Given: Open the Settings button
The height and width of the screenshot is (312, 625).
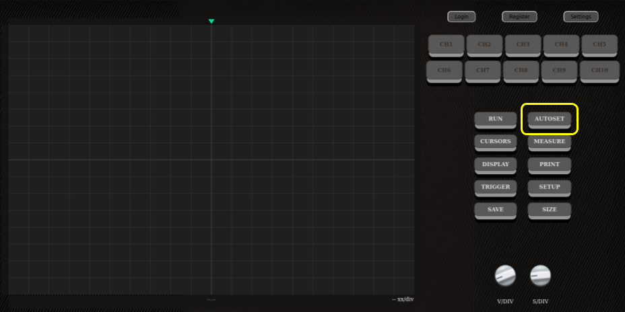Looking at the screenshot, I should [x=581, y=17].
